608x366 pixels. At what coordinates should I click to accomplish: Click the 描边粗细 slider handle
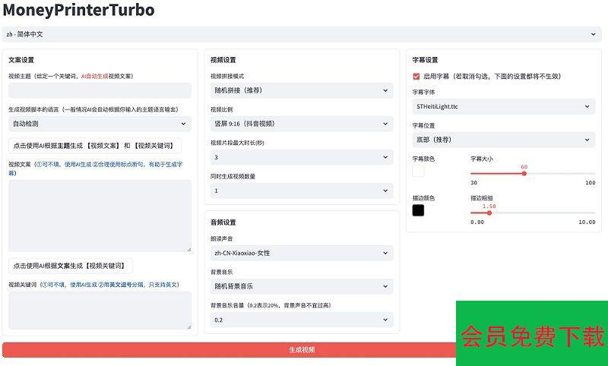click(x=489, y=213)
